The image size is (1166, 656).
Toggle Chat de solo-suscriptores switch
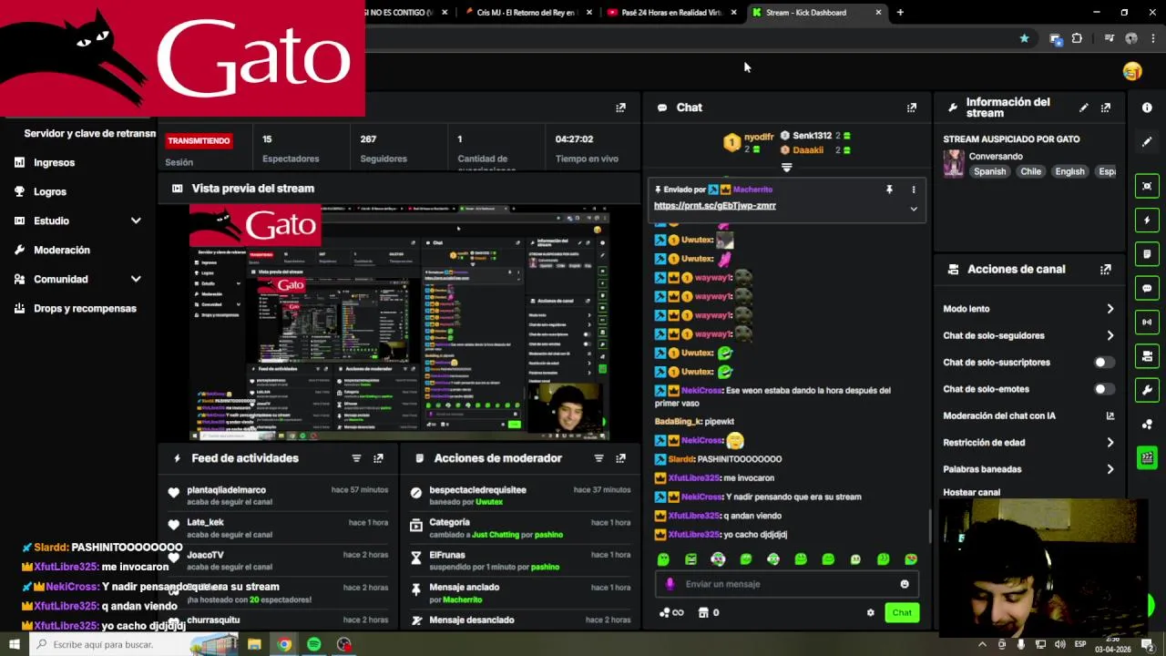tap(1103, 363)
